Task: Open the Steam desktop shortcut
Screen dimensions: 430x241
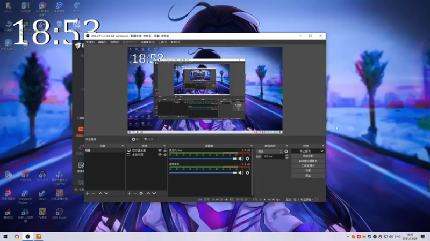Action: point(42,195)
